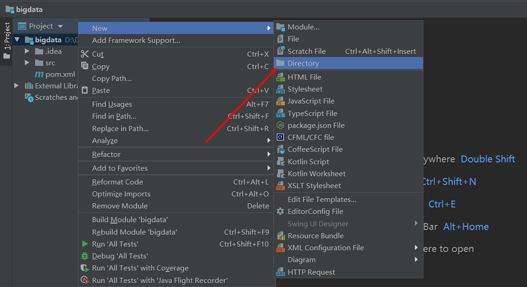Click the Debug 'All Tests' bug icon
This screenshot has height=287, width=527.
(86, 256)
